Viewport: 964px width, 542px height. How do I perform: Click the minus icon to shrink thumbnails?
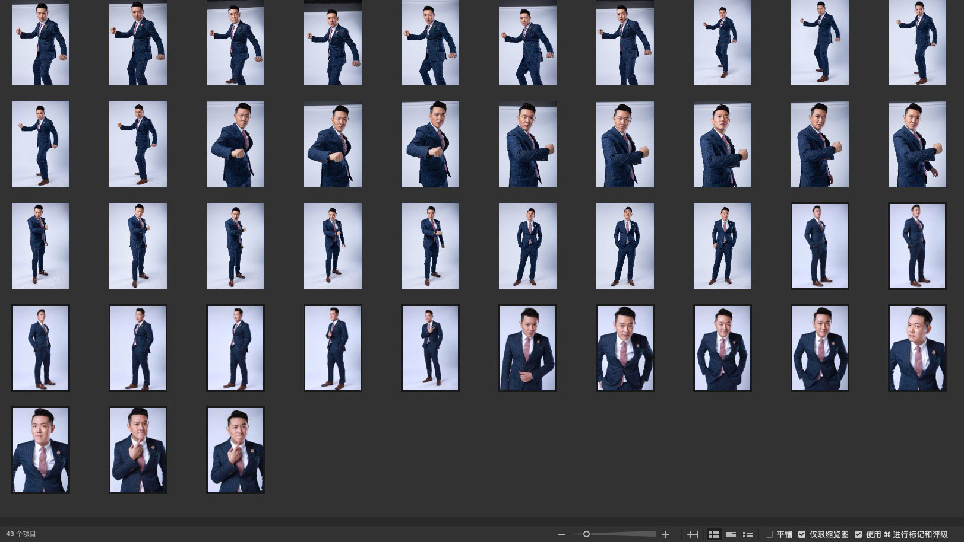click(x=562, y=534)
